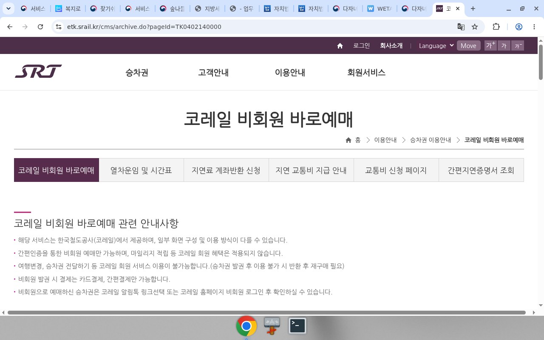Click heading 코레일 비회원 바로예매 관련 안내사항

click(96, 223)
